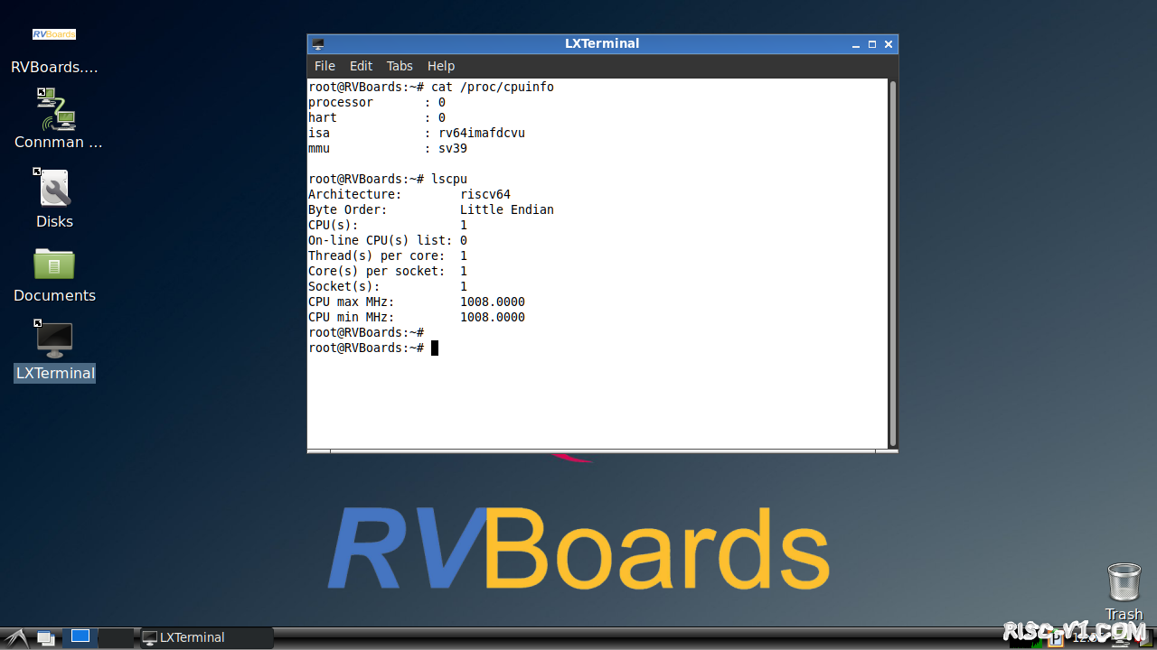Select the Connman network settings desktop icon
The height and width of the screenshot is (650, 1157).
[x=55, y=108]
